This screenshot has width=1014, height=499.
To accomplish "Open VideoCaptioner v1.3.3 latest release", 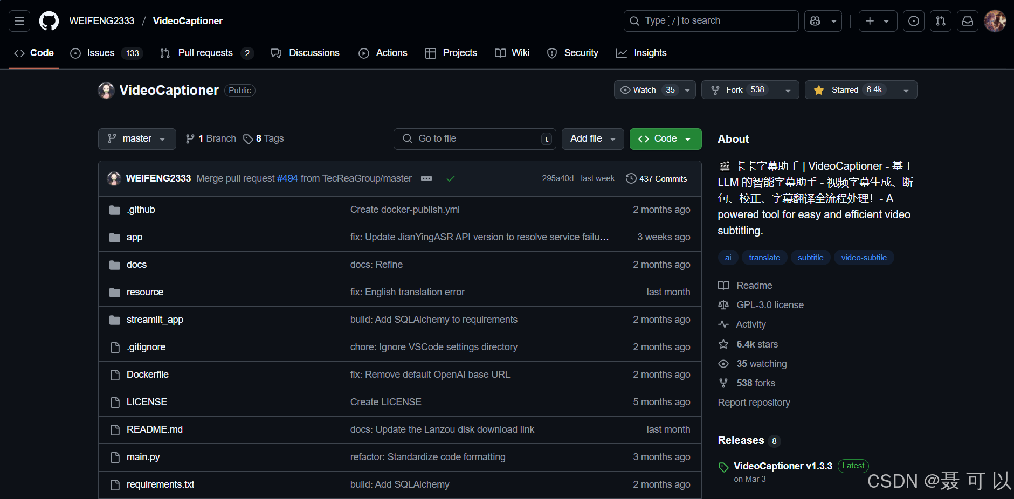I will tap(783, 466).
